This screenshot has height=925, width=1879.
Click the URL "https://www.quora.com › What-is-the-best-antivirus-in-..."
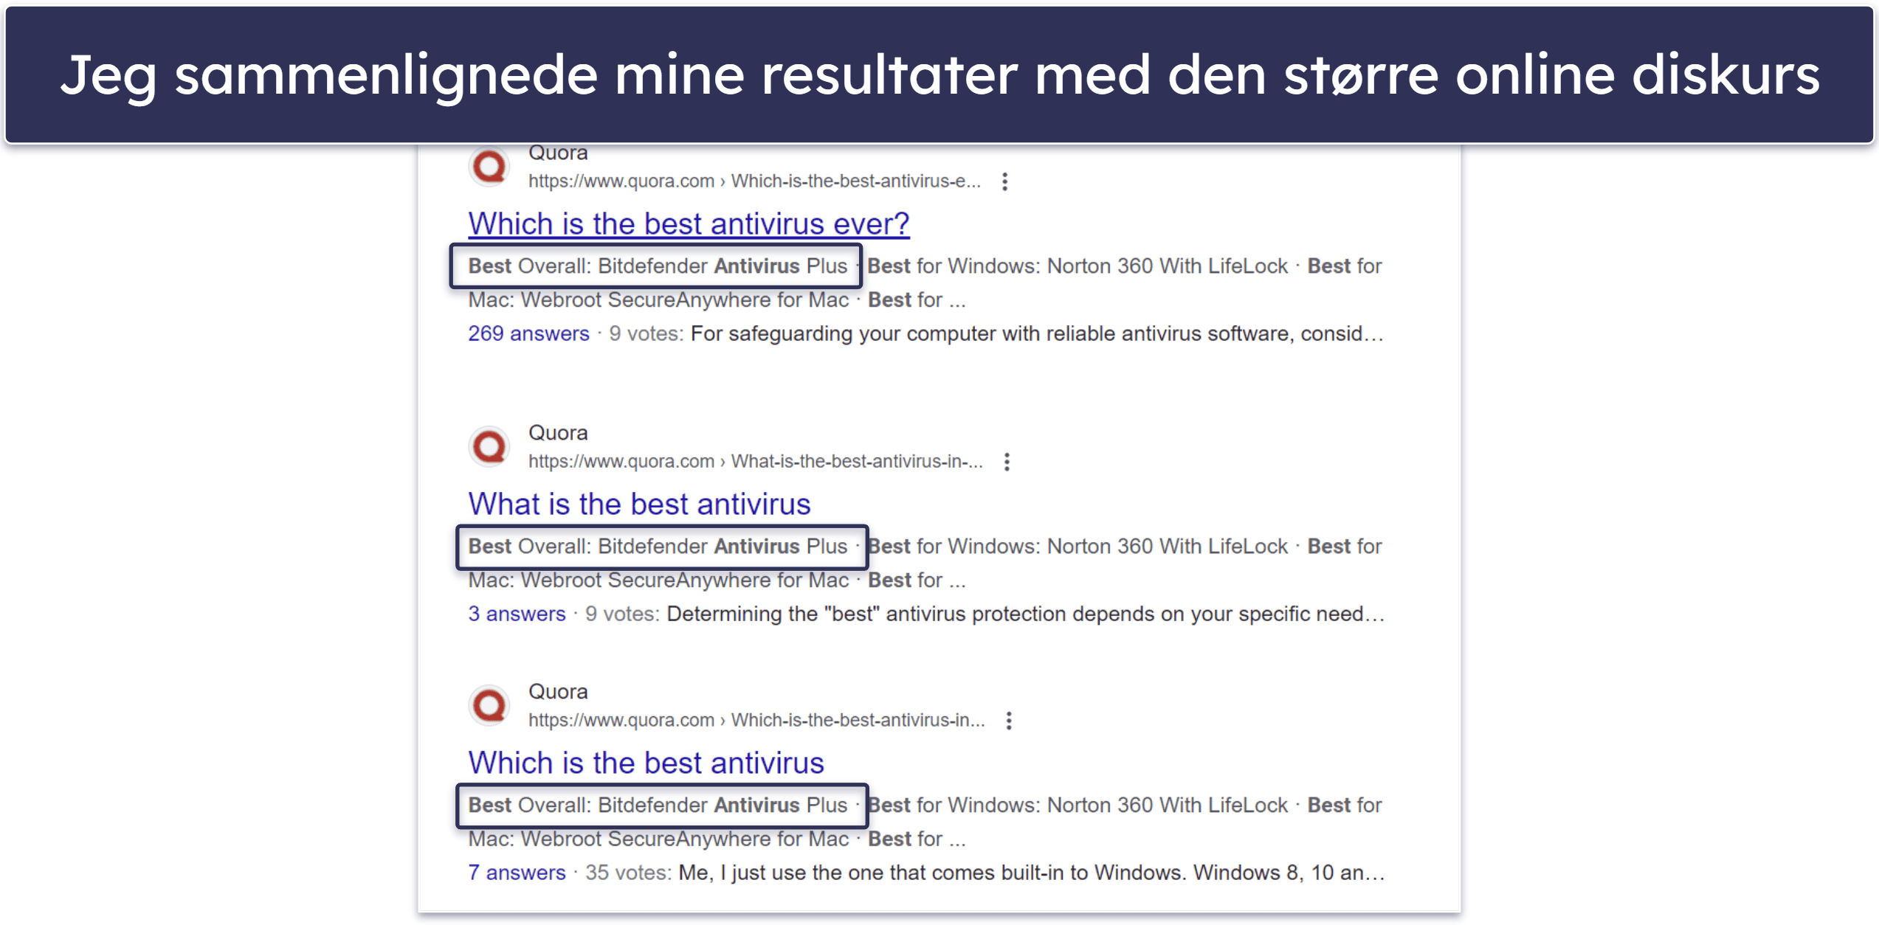(756, 462)
